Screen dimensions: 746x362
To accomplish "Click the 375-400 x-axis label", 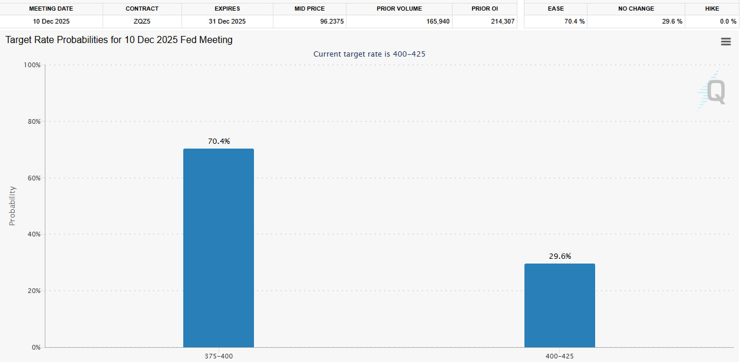I will (x=219, y=356).
